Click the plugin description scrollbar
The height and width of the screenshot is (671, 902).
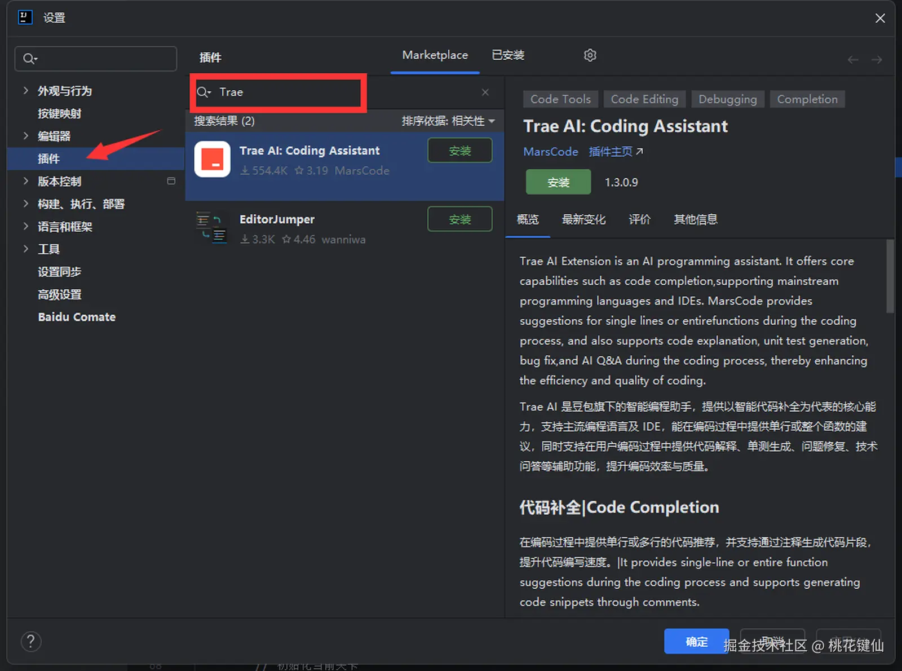pos(890,276)
